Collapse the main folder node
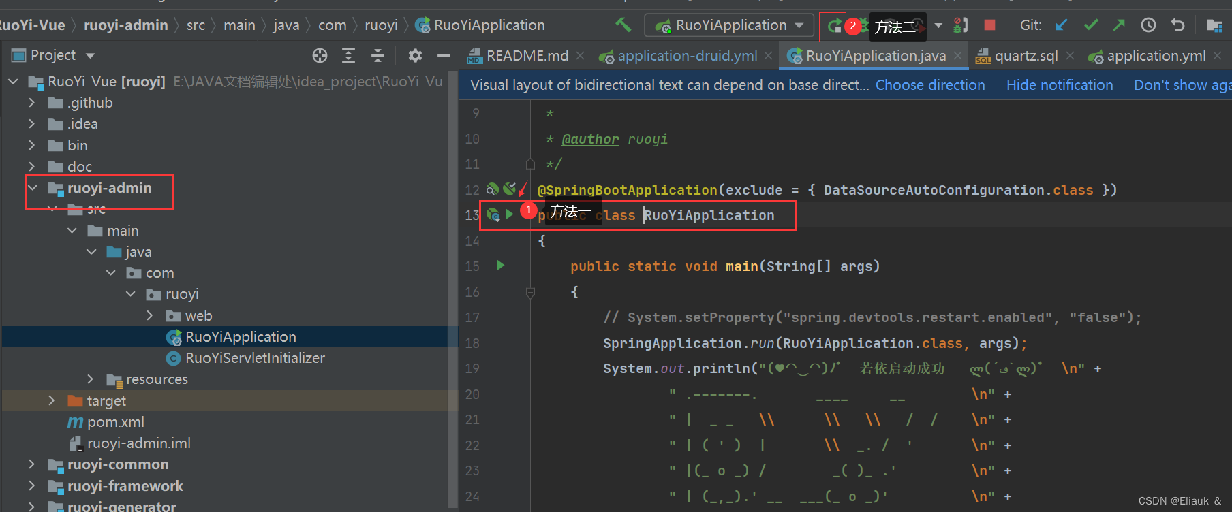This screenshot has height=512, width=1232. coord(72,231)
